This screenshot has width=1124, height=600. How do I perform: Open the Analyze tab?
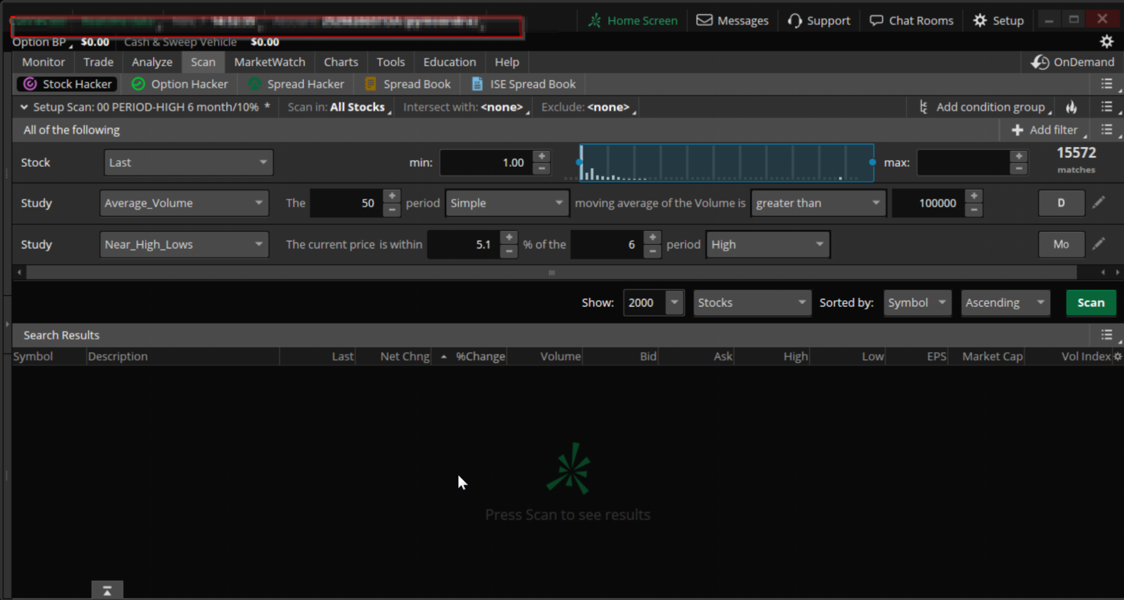point(152,62)
